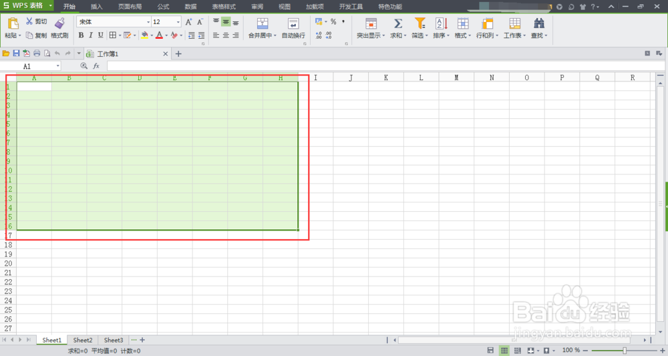Decrease font size with the smaller A icon

200,22
